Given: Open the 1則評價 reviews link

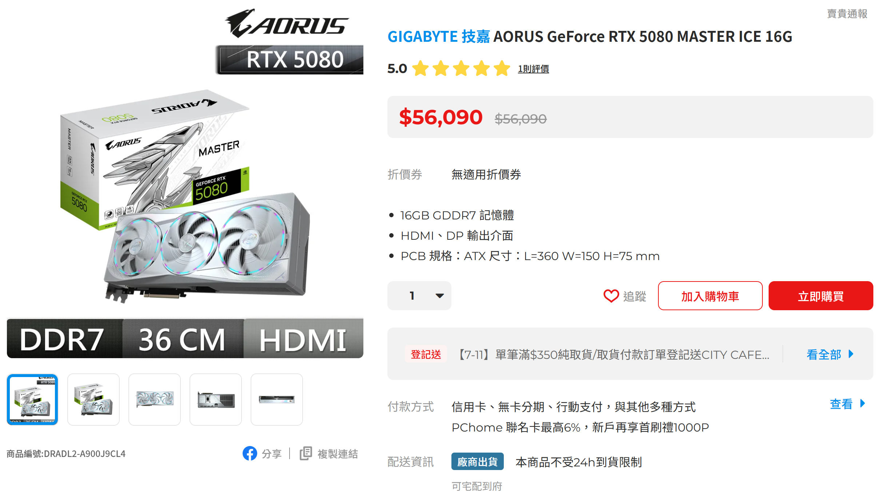Looking at the screenshot, I should (533, 69).
